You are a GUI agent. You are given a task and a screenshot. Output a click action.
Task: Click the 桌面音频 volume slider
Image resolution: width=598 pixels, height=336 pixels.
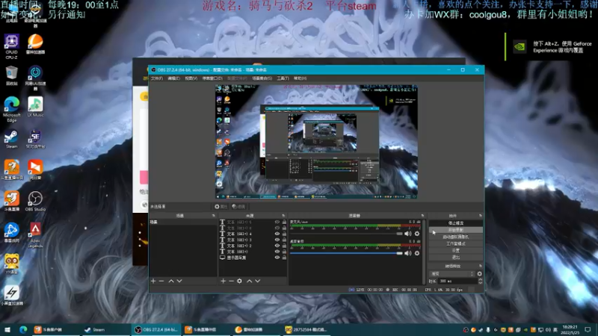[346, 253]
